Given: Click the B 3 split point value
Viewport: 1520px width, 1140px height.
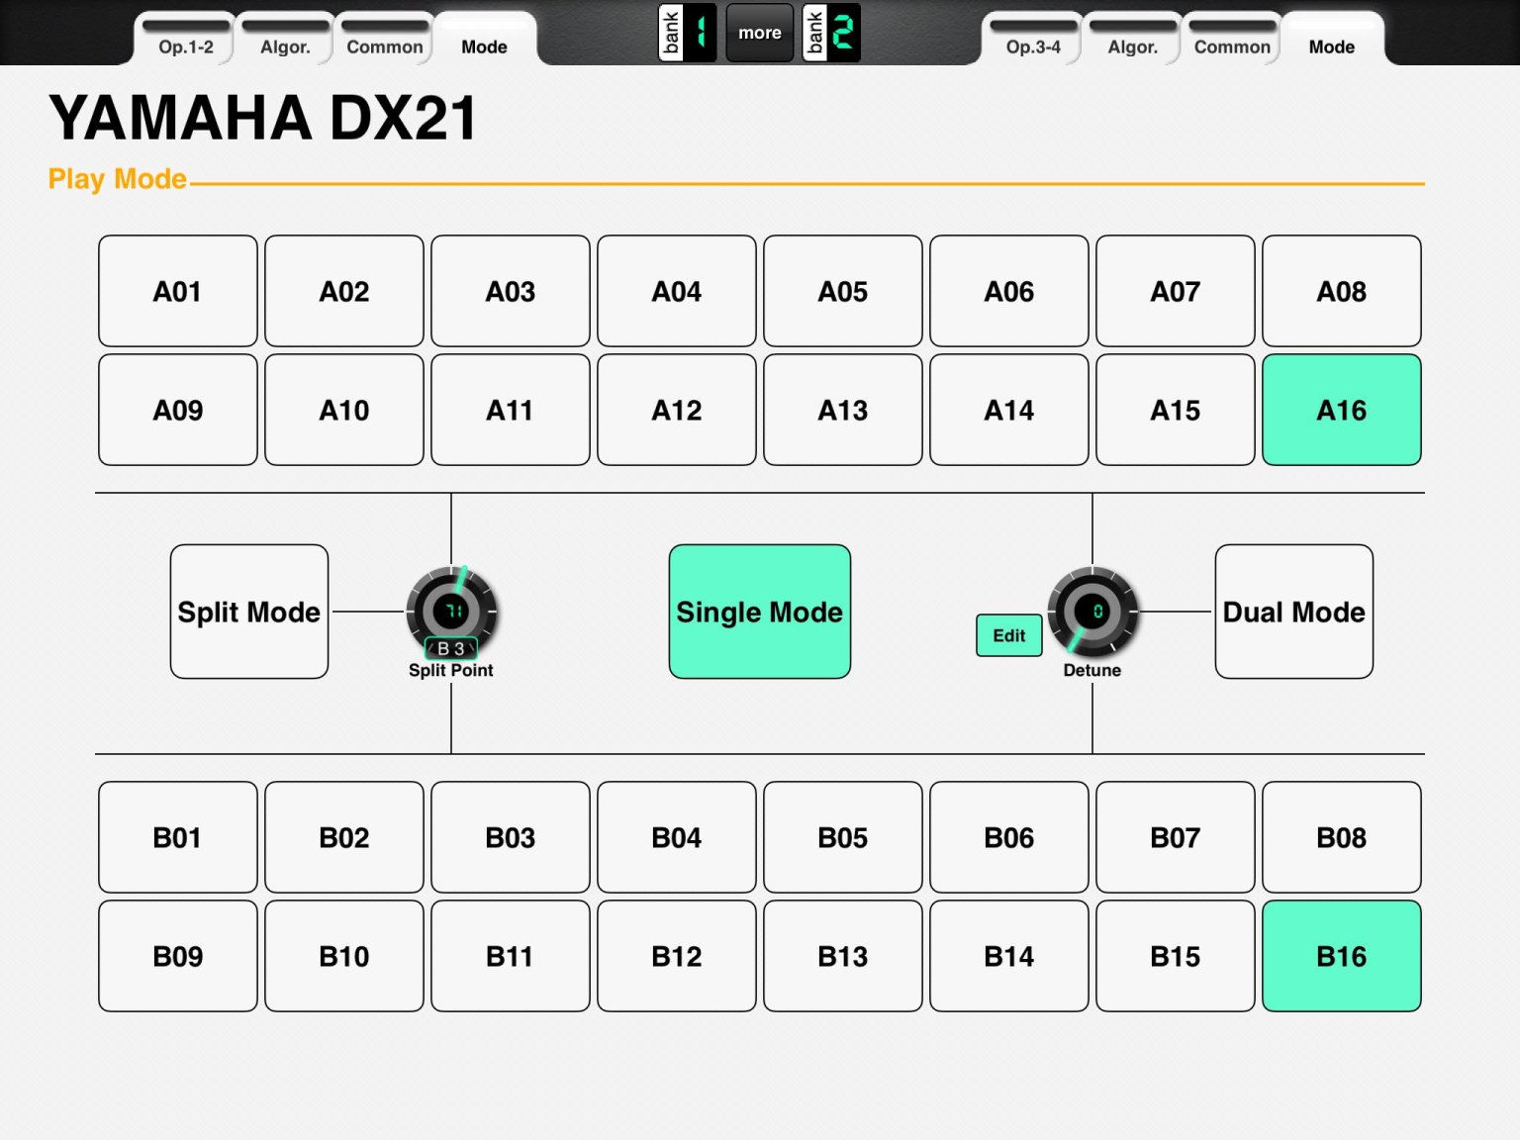Looking at the screenshot, I should (x=451, y=648).
